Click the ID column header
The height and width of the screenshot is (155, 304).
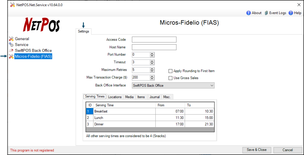(x=90, y=105)
